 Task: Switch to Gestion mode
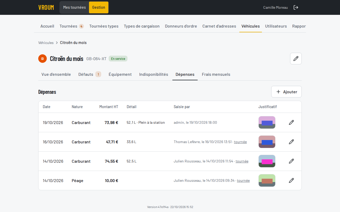pos(99,7)
